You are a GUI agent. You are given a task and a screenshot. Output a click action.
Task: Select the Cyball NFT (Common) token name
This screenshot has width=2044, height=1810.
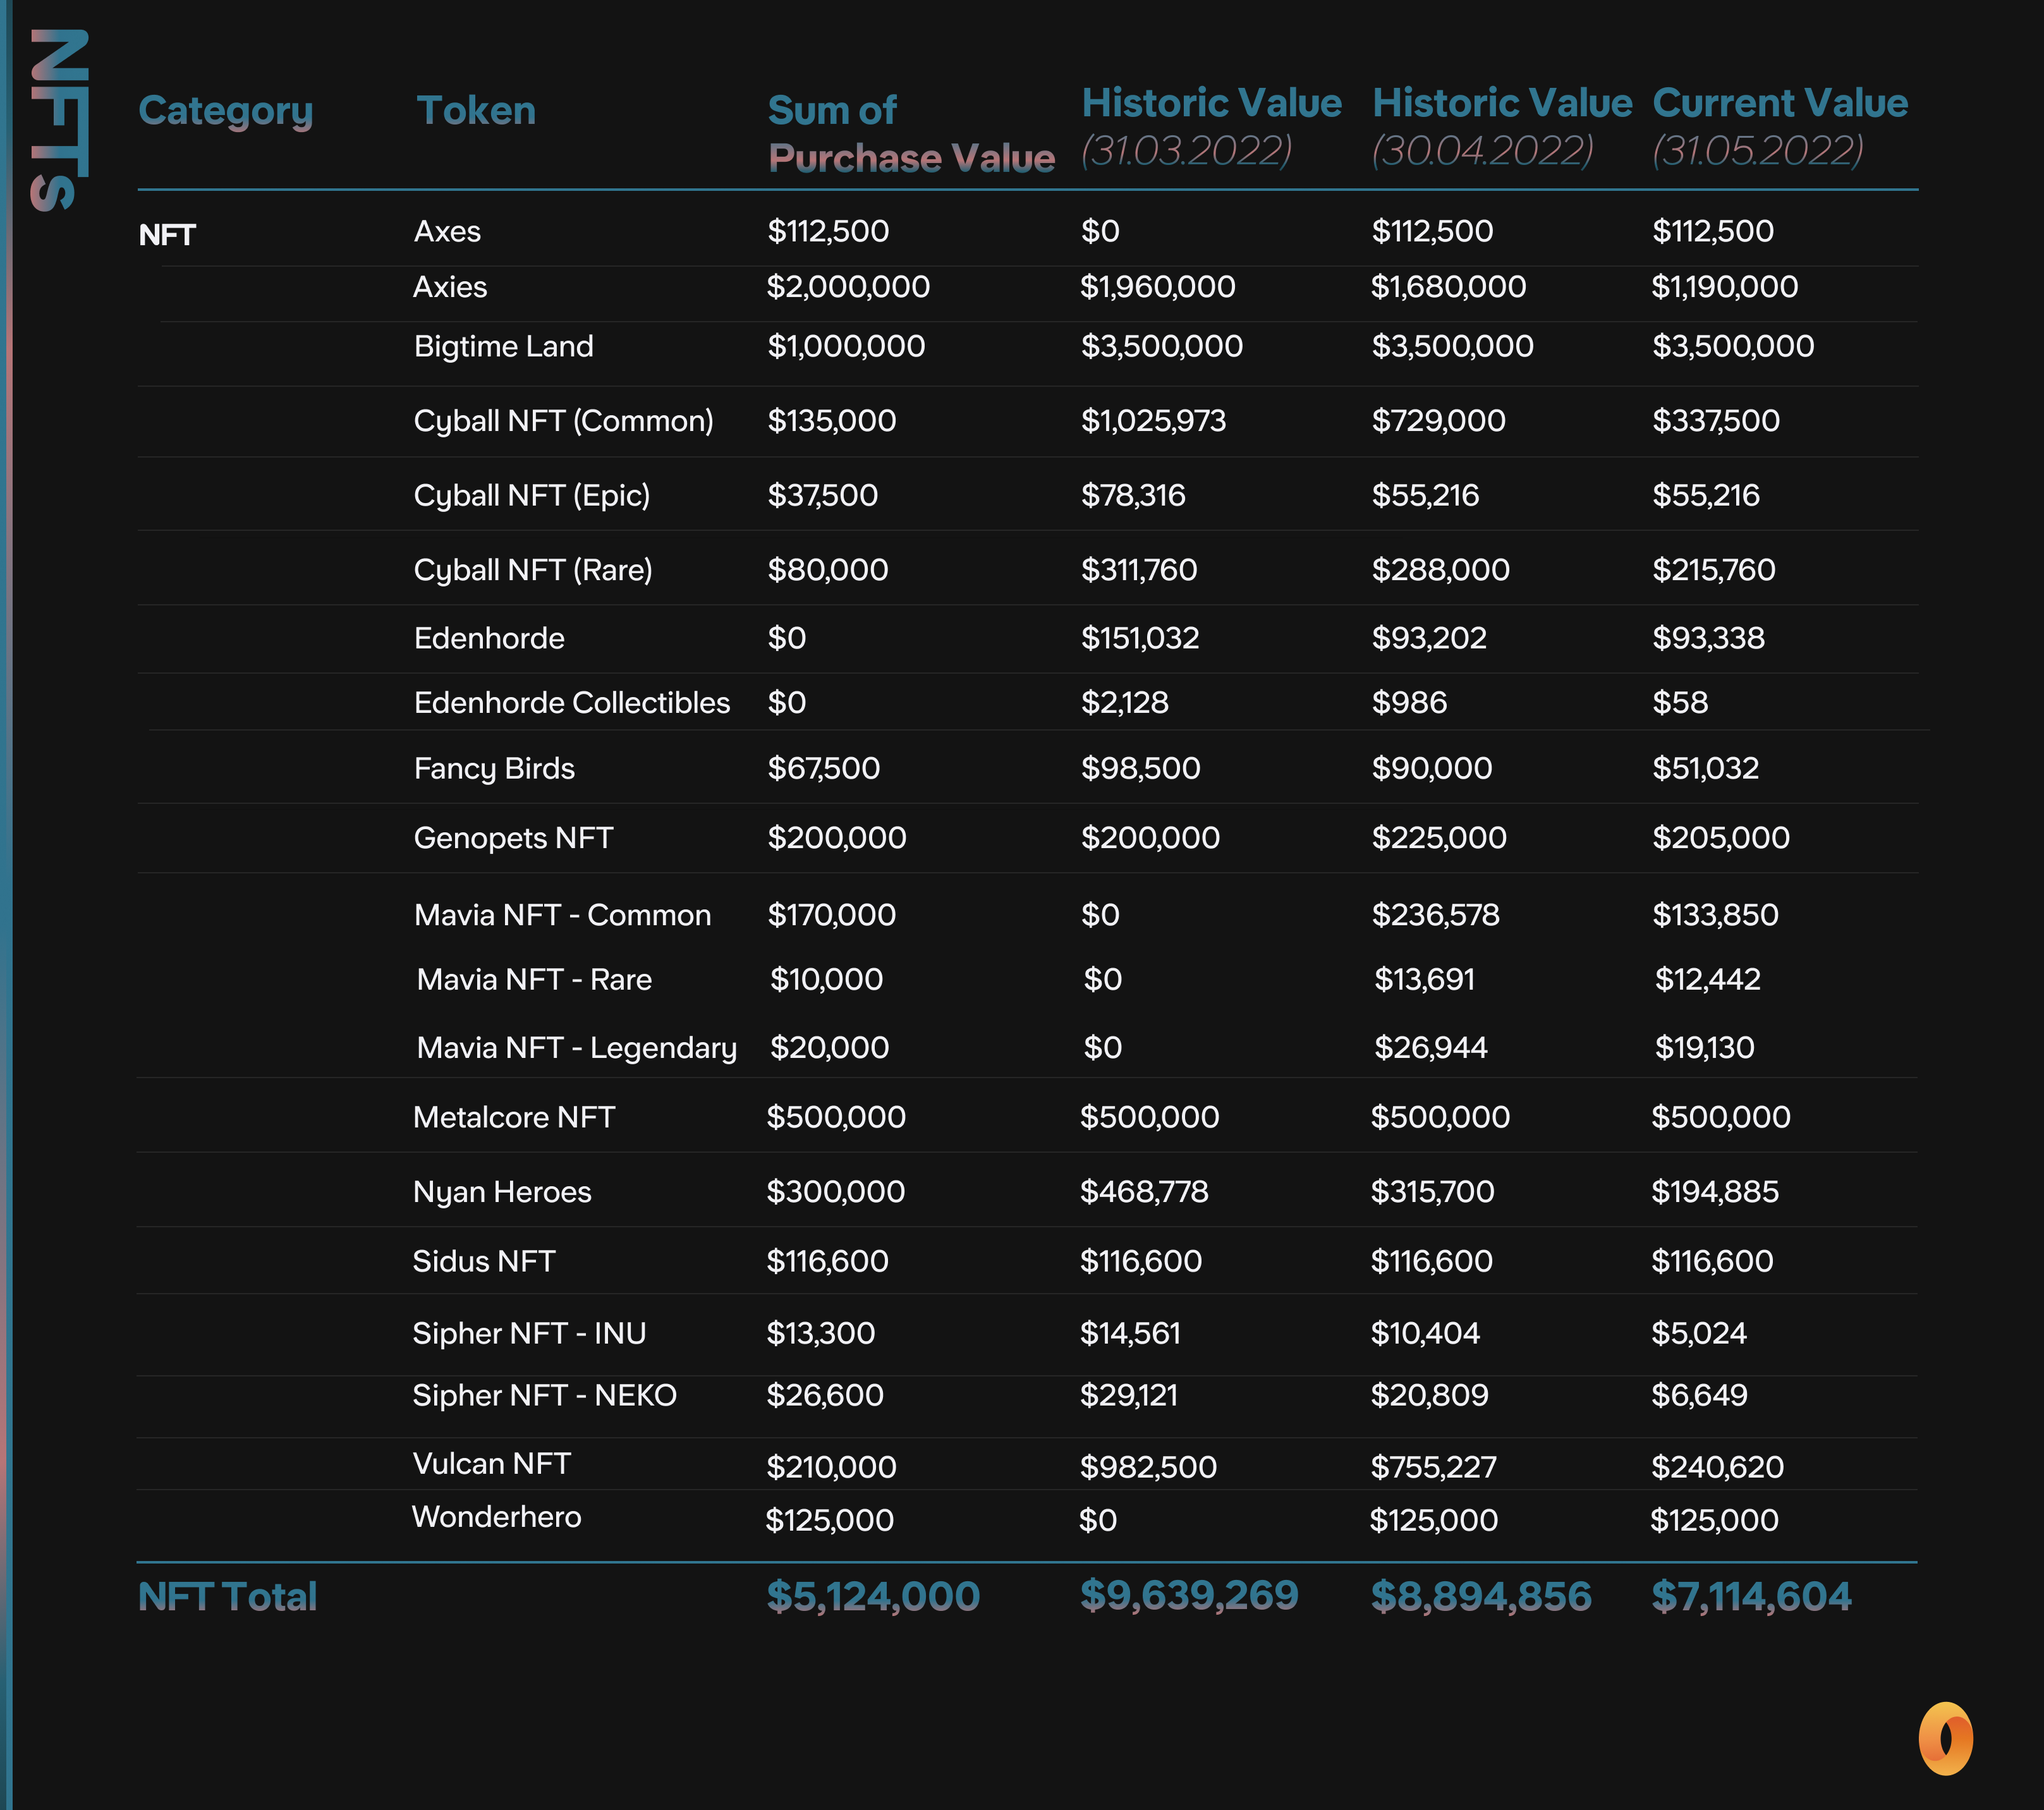[564, 421]
